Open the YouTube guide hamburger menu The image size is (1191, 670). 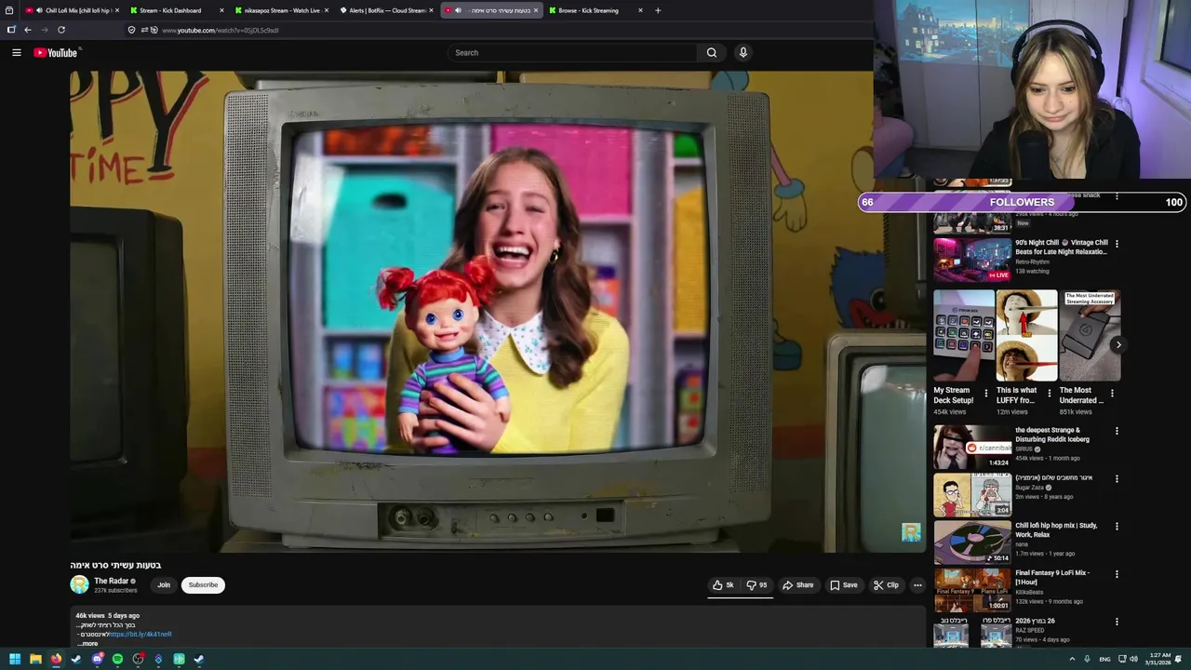16,53
